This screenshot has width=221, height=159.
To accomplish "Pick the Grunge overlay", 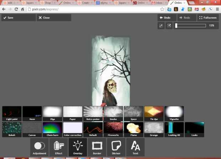I will [154, 129].
